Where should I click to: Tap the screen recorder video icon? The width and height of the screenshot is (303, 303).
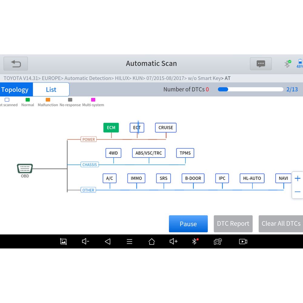[243, 241]
